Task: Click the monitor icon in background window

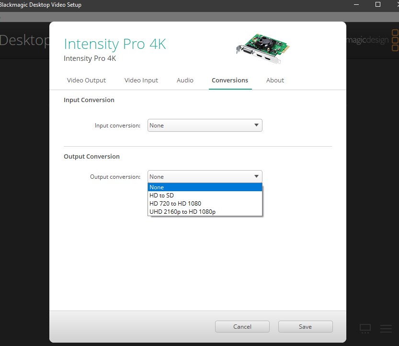Action: click(365, 328)
